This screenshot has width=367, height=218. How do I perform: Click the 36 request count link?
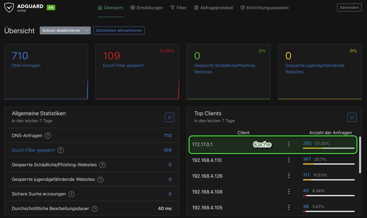[x=306, y=206]
